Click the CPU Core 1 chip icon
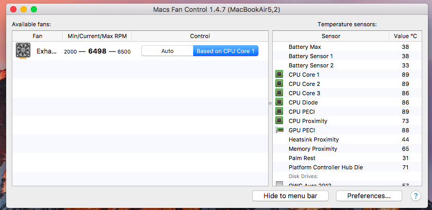This screenshot has height=210, width=432. (x=279, y=74)
